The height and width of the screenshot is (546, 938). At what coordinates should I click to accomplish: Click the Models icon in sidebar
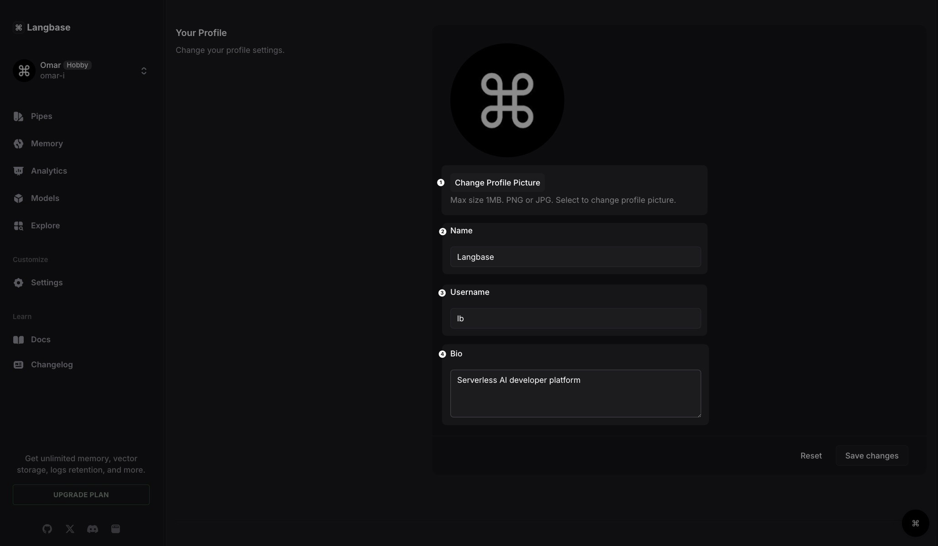18,199
